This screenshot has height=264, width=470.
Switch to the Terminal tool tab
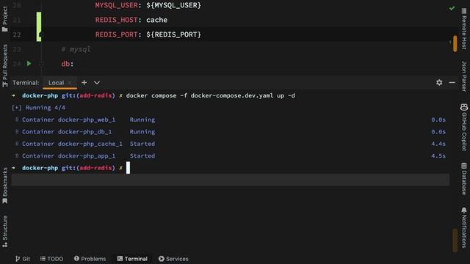point(132,259)
